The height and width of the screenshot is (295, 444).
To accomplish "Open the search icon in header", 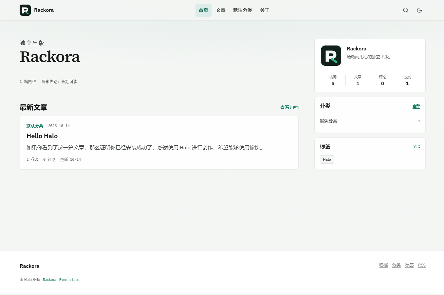I will pyautogui.click(x=406, y=10).
